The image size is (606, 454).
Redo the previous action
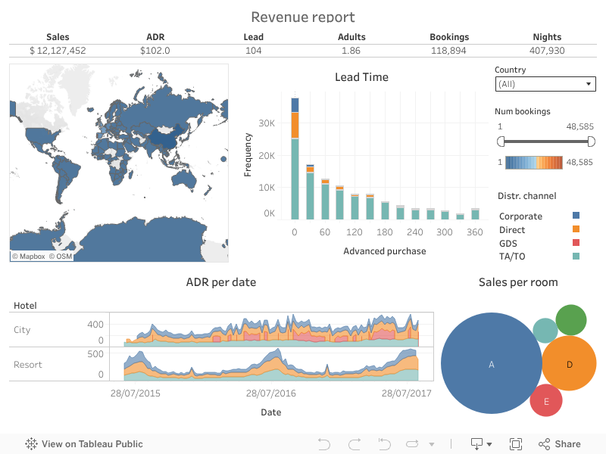(x=355, y=444)
